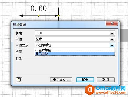Expand the 单位 dropdown arrow
The width and height of the screenshot is (128, 97).
112,39
